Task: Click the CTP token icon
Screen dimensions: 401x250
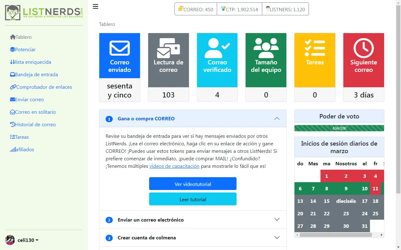Action: tap(223, 9)
